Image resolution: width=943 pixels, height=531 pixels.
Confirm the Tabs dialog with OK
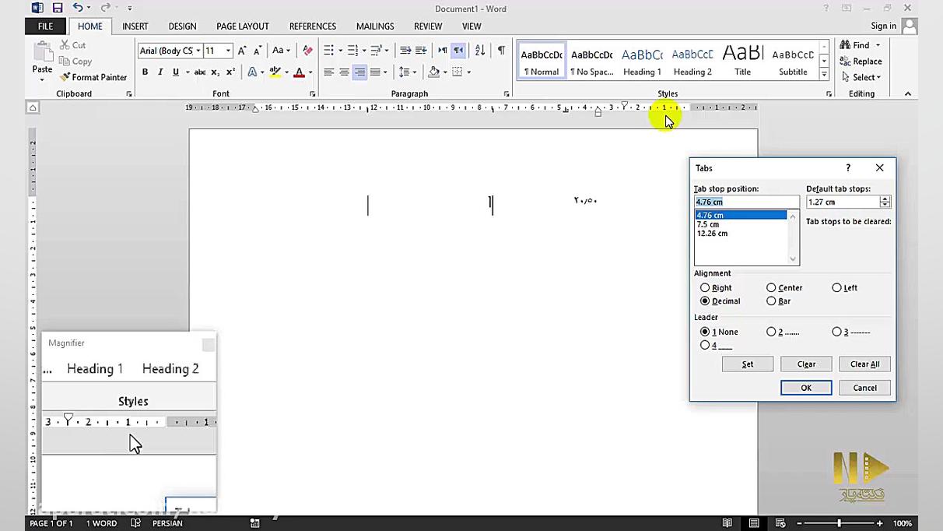[x=806, y=388]
